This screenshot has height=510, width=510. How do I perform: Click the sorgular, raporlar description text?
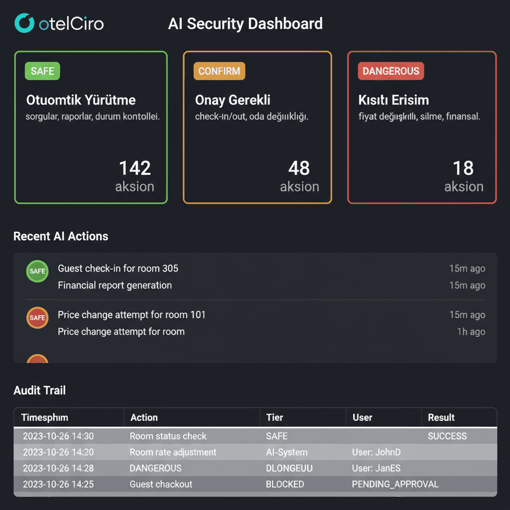pos(93,117)
